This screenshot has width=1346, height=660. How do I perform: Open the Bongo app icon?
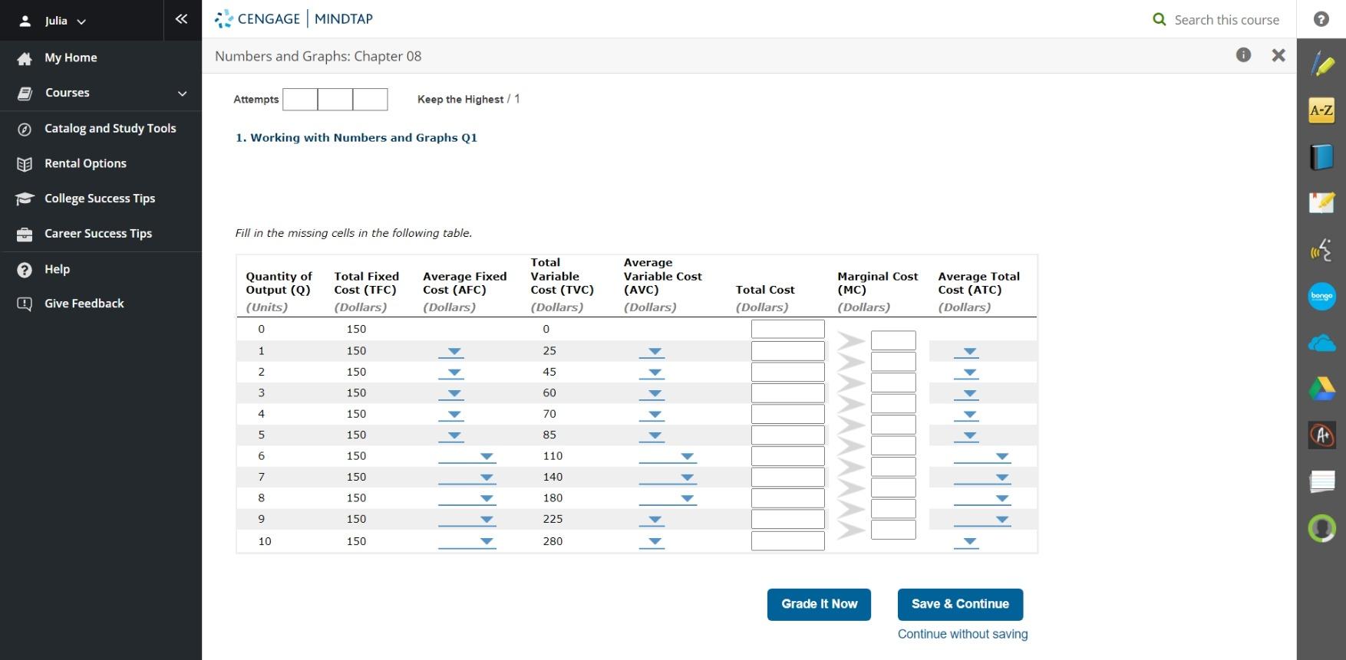coord(1321,296)
